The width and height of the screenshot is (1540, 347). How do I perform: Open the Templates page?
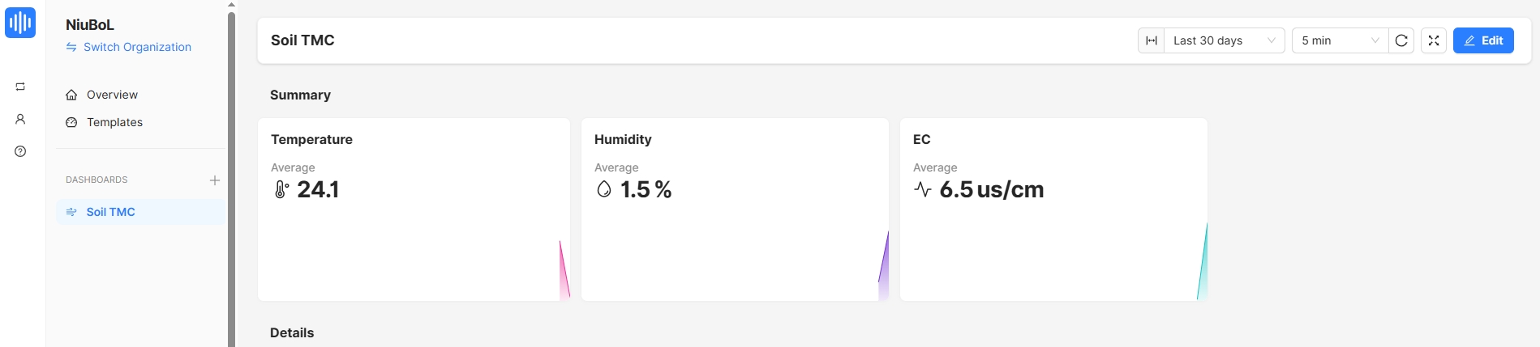[114, 122]
